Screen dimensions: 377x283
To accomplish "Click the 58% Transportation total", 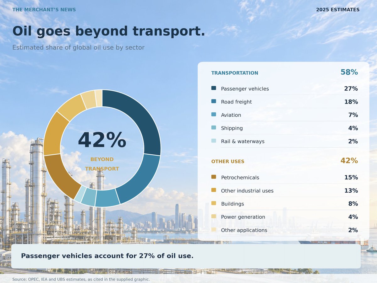I will (349, 72).
